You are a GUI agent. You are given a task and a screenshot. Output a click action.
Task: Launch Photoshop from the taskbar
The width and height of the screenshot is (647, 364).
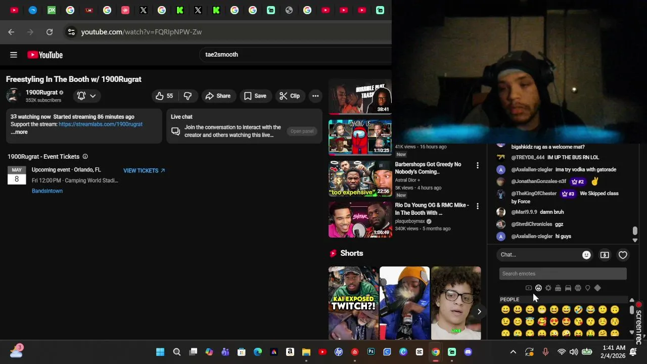[371, 352]
